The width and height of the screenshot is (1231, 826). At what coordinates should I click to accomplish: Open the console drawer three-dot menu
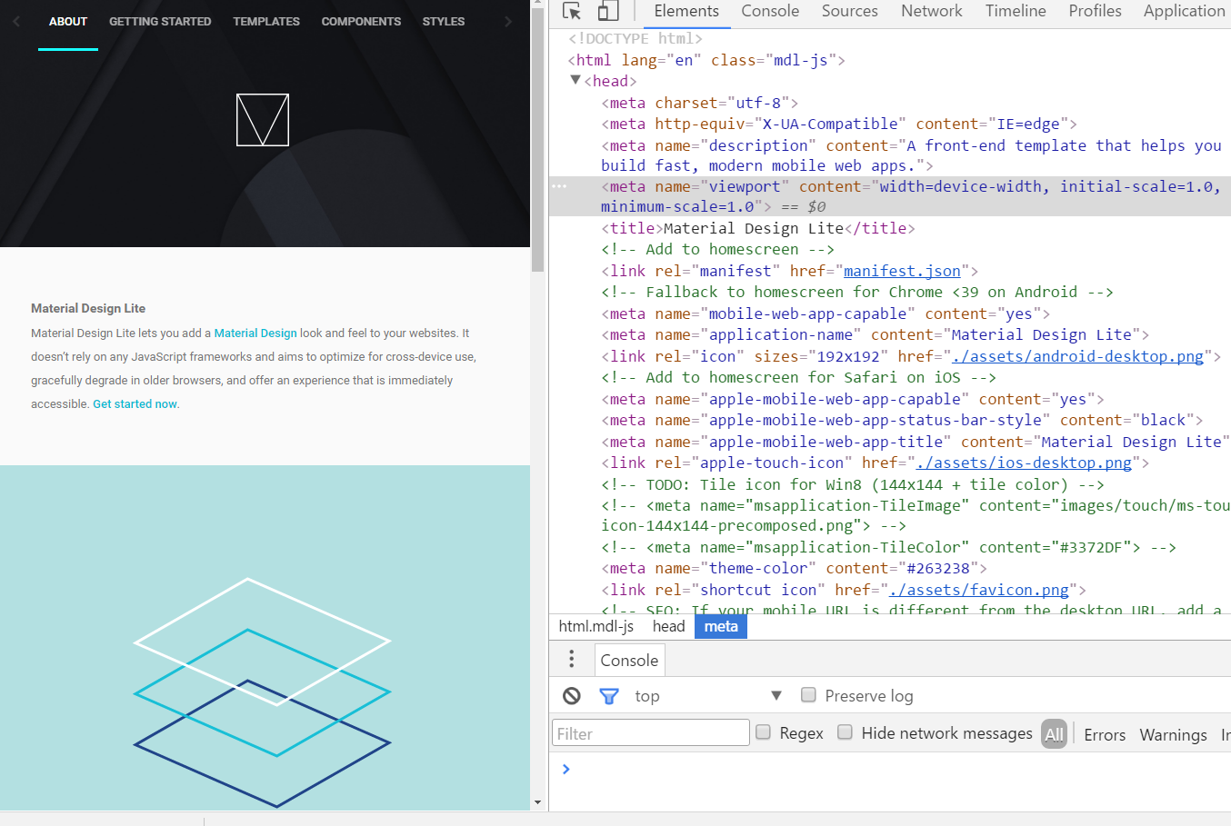(x=571, y=659)
